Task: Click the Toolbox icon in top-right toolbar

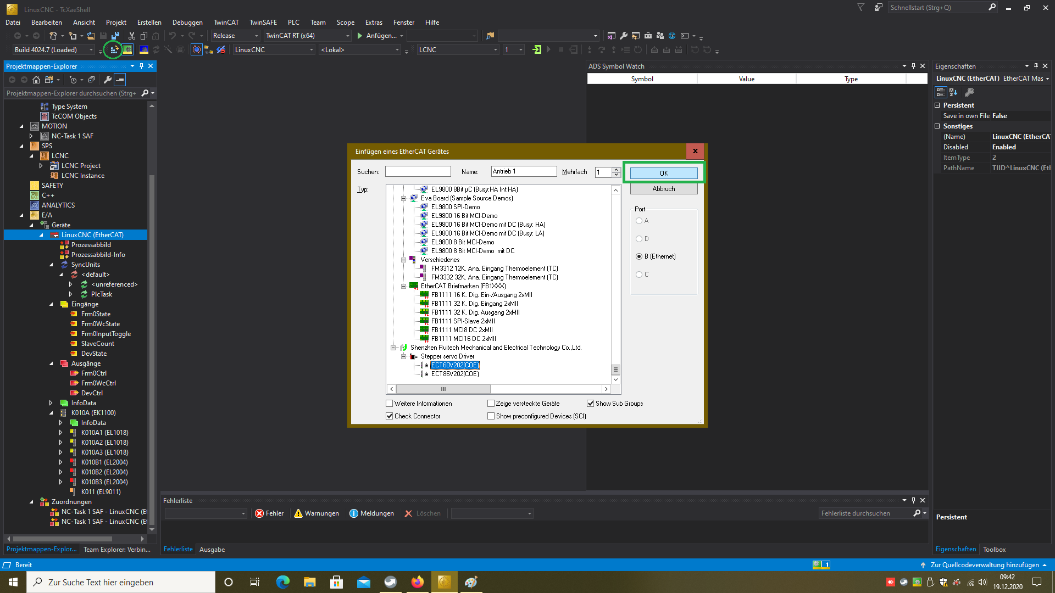Action: (x=648, y=36)
